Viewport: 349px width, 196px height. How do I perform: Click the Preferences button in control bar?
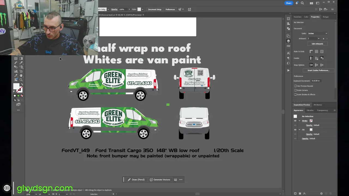tap(170, 9)
